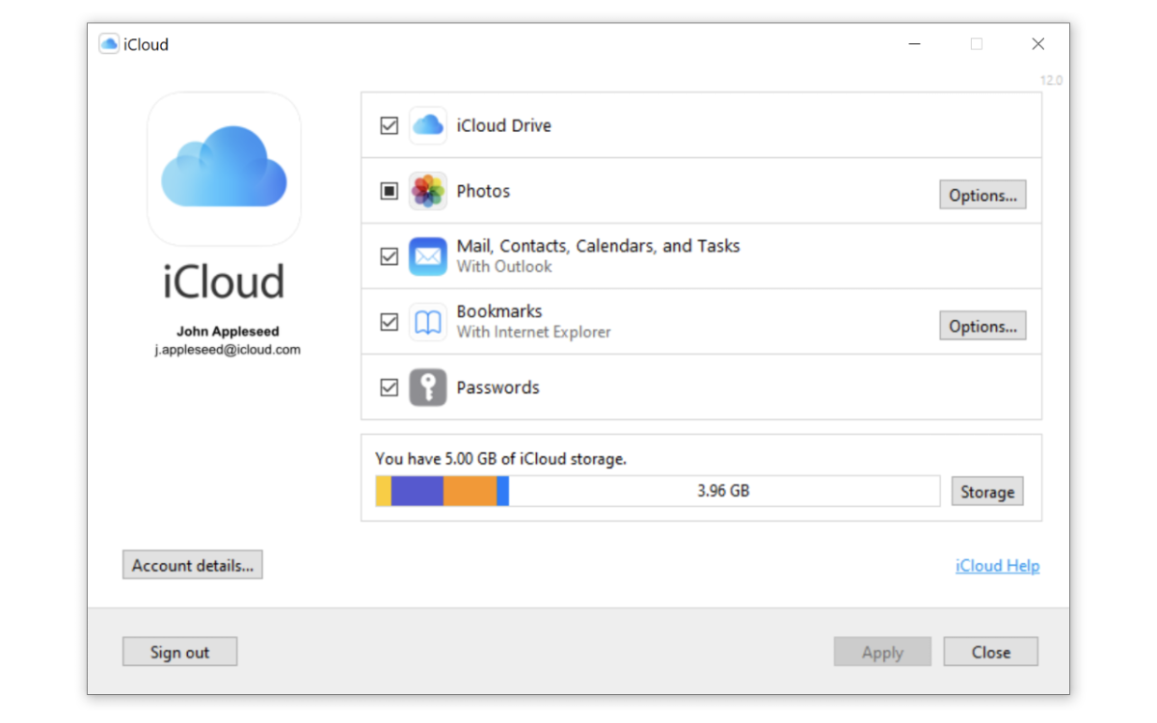Apply the pending changes
The height and width of the screenshot is (723, 1157).
click(x=882, y=652)
